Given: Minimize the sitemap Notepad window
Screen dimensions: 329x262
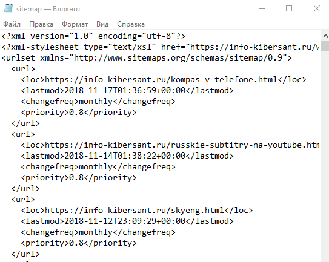Looking at the screenshot, I should tap(262, 9).
